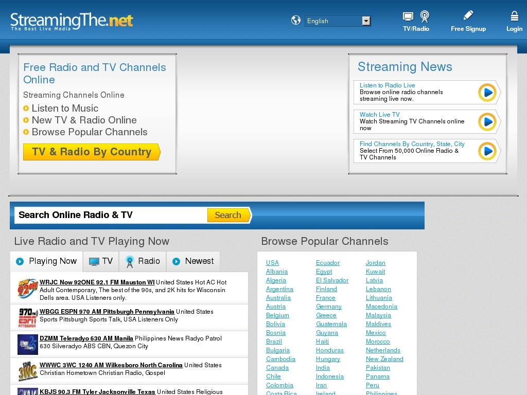Browse channels for Canada
The image size is (527, 395).
pyautogui.click(x=277, y=367)
